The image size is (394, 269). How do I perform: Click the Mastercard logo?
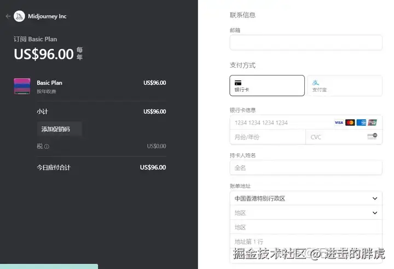click(x=350, y=122)
